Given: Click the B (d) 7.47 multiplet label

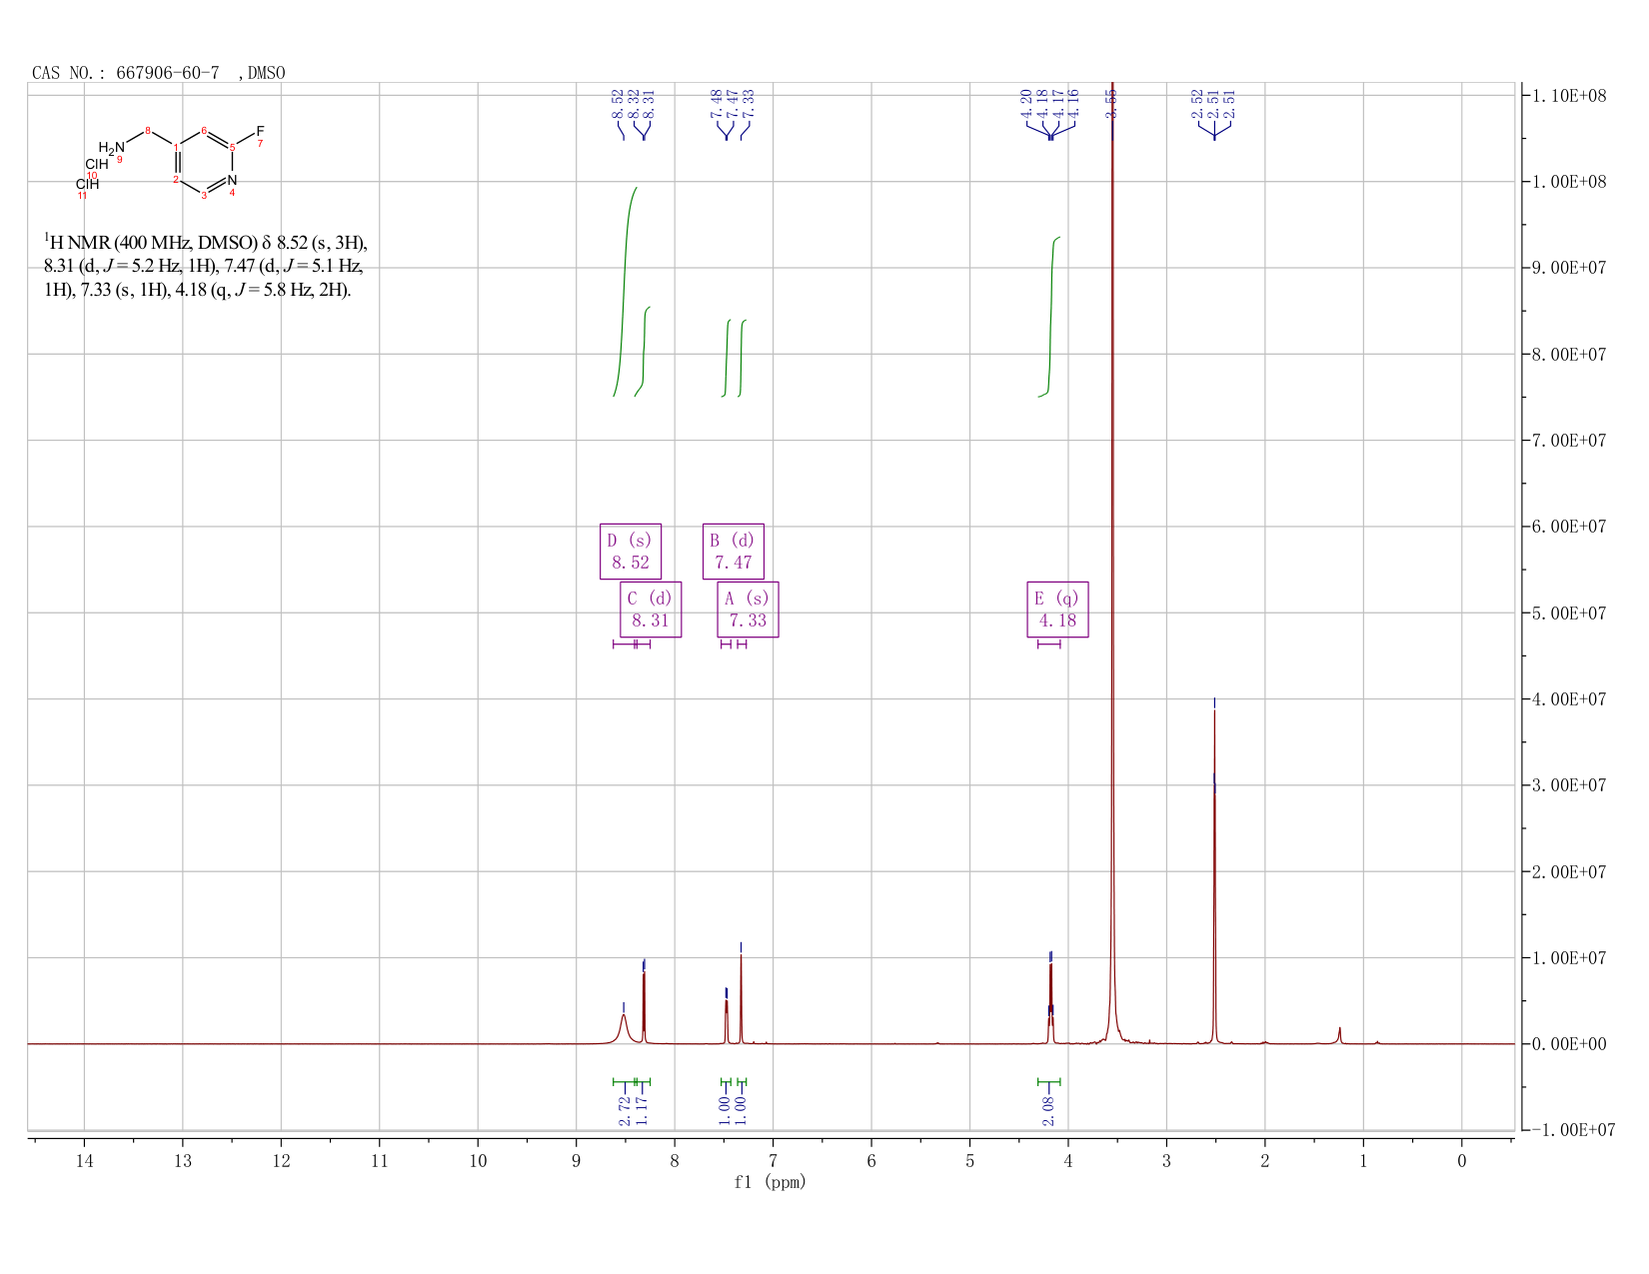Looking at the screenshot, I should click(733, 551).
